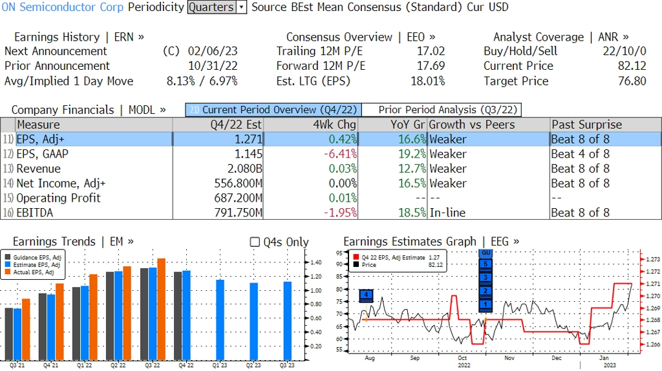662x371 pixels.
Task: Enable the Q4s Only checkbox
Action: click(x=255, y=242)
